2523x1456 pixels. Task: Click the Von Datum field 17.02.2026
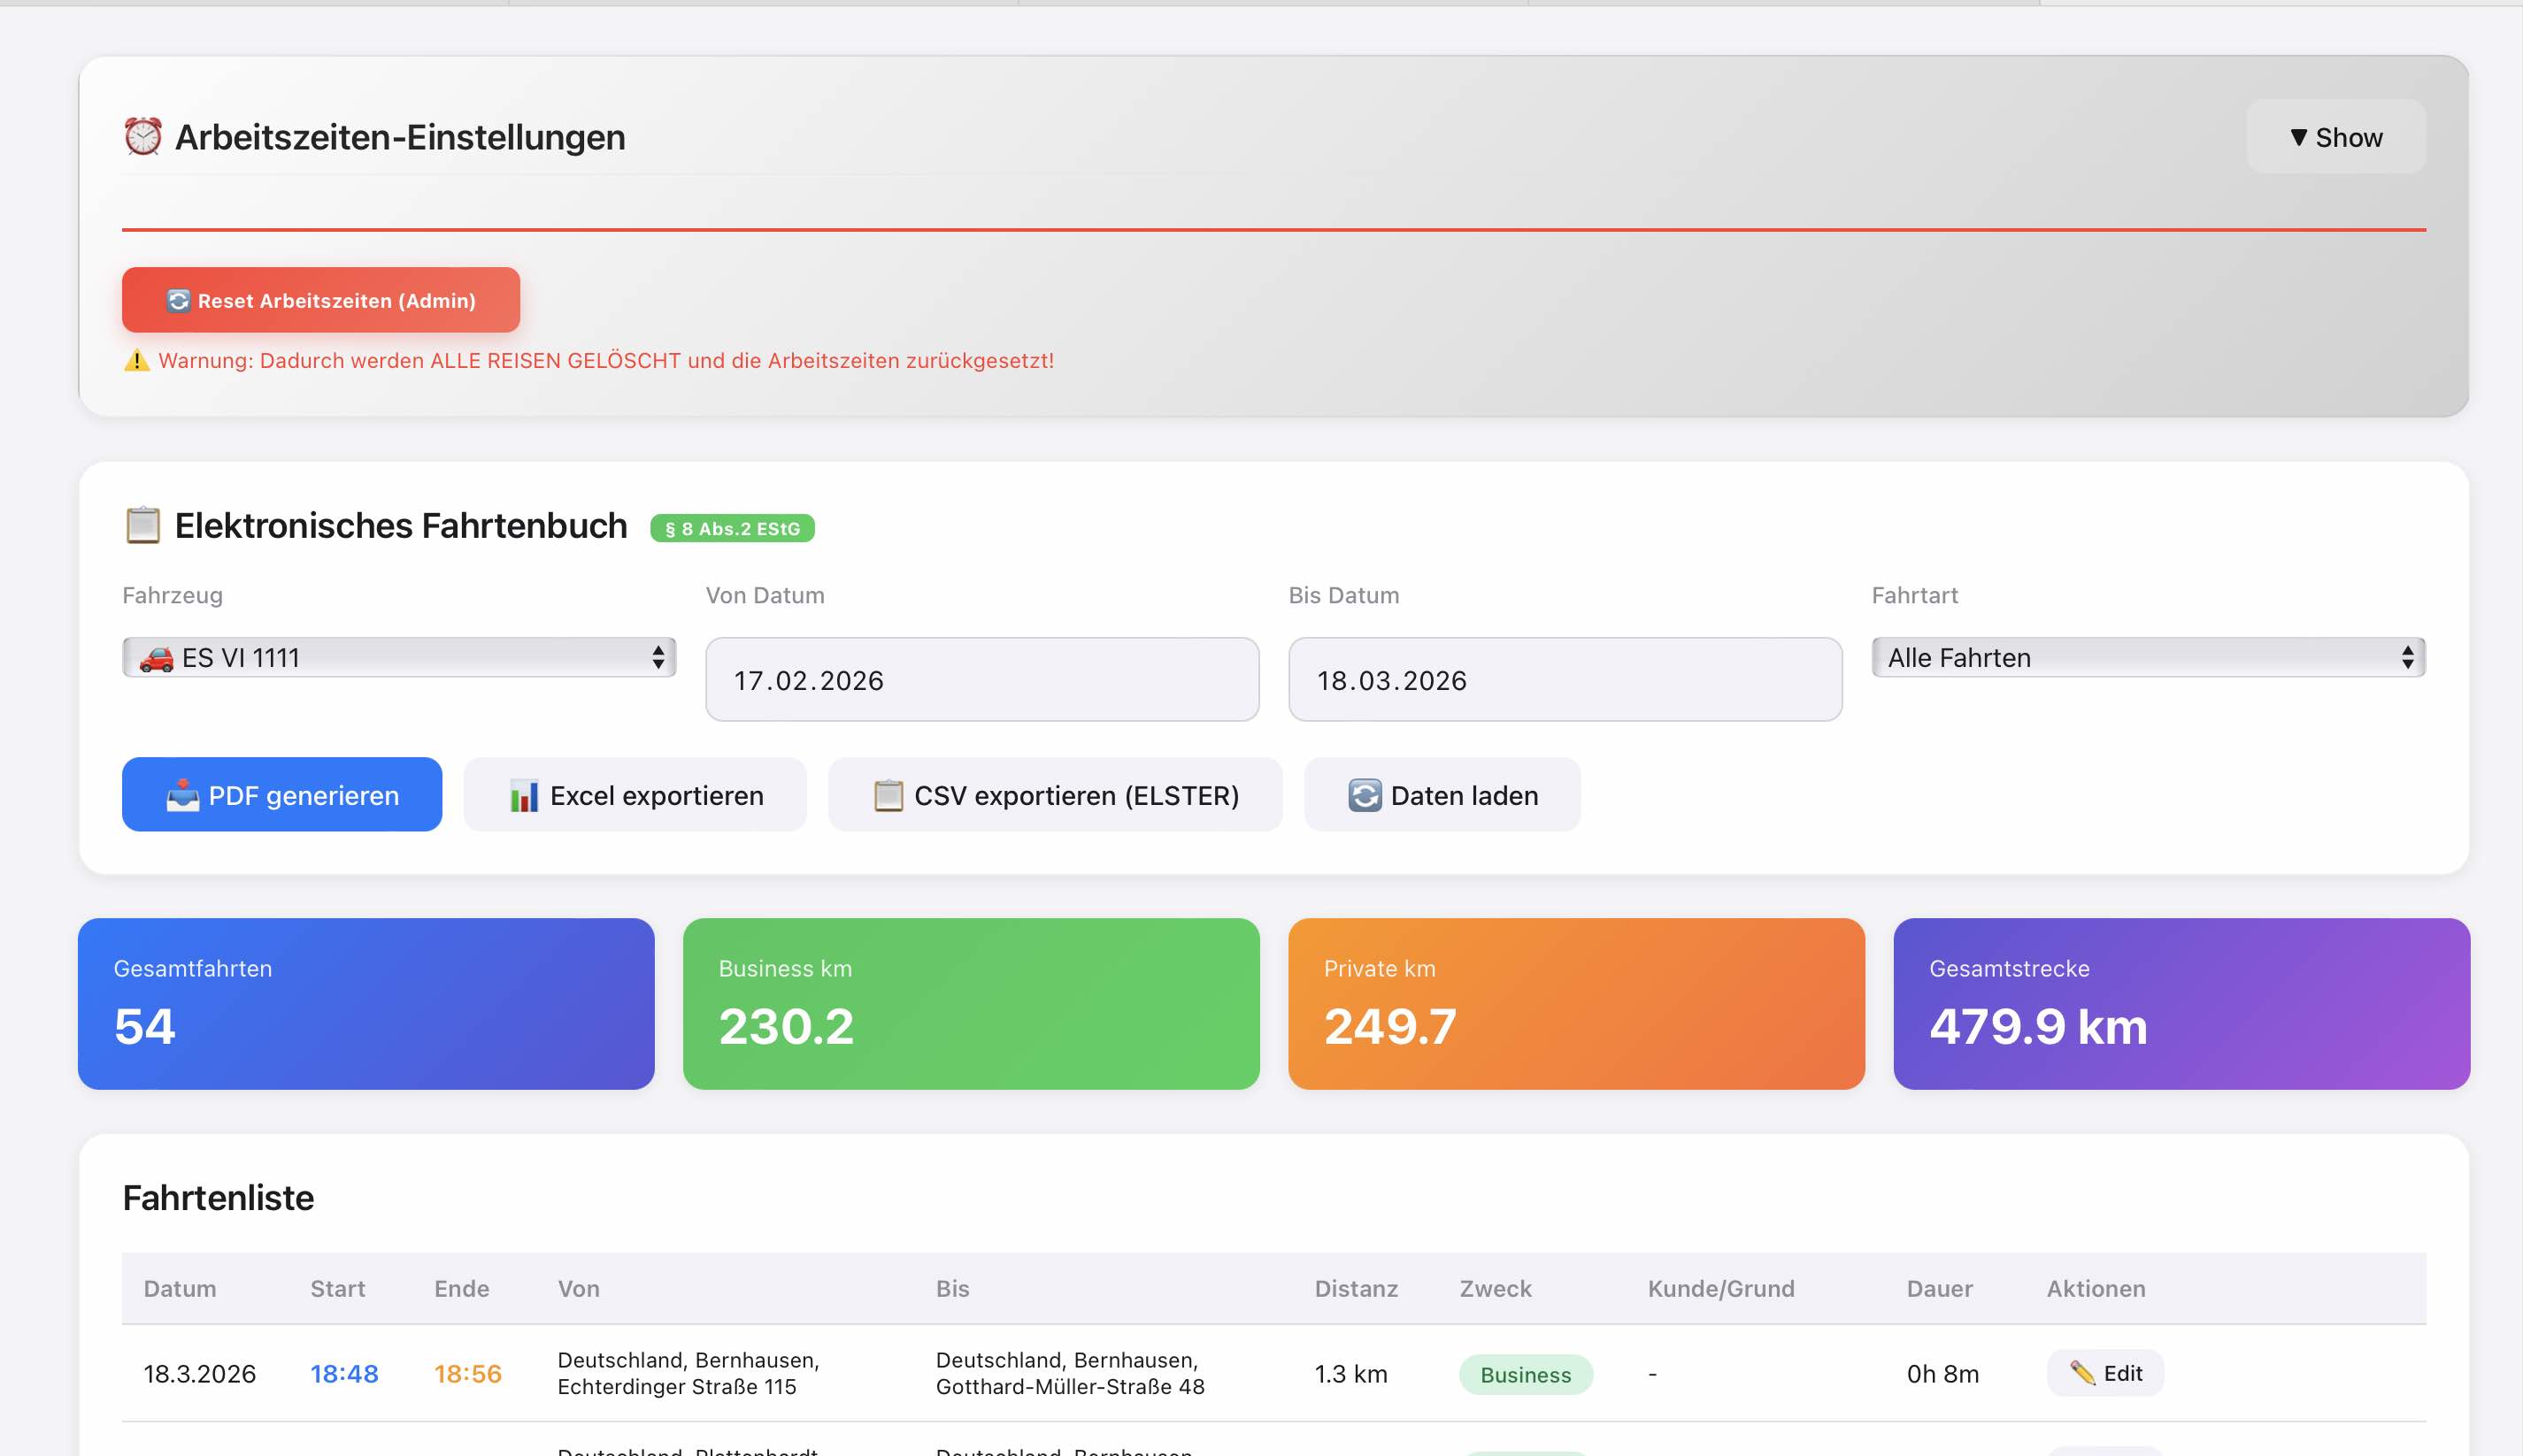point(981,680)
